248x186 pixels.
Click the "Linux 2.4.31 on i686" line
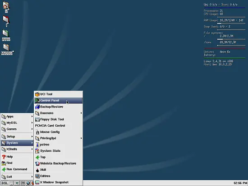(219, 61)
